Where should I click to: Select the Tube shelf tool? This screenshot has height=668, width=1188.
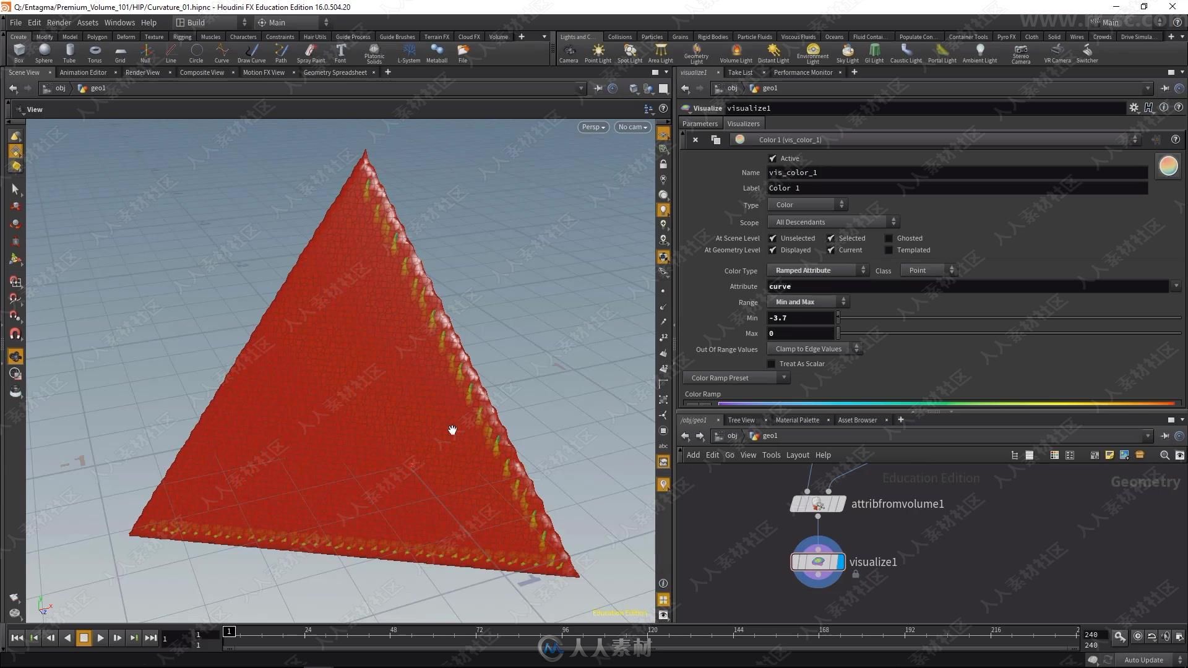(x=69, y=53)
